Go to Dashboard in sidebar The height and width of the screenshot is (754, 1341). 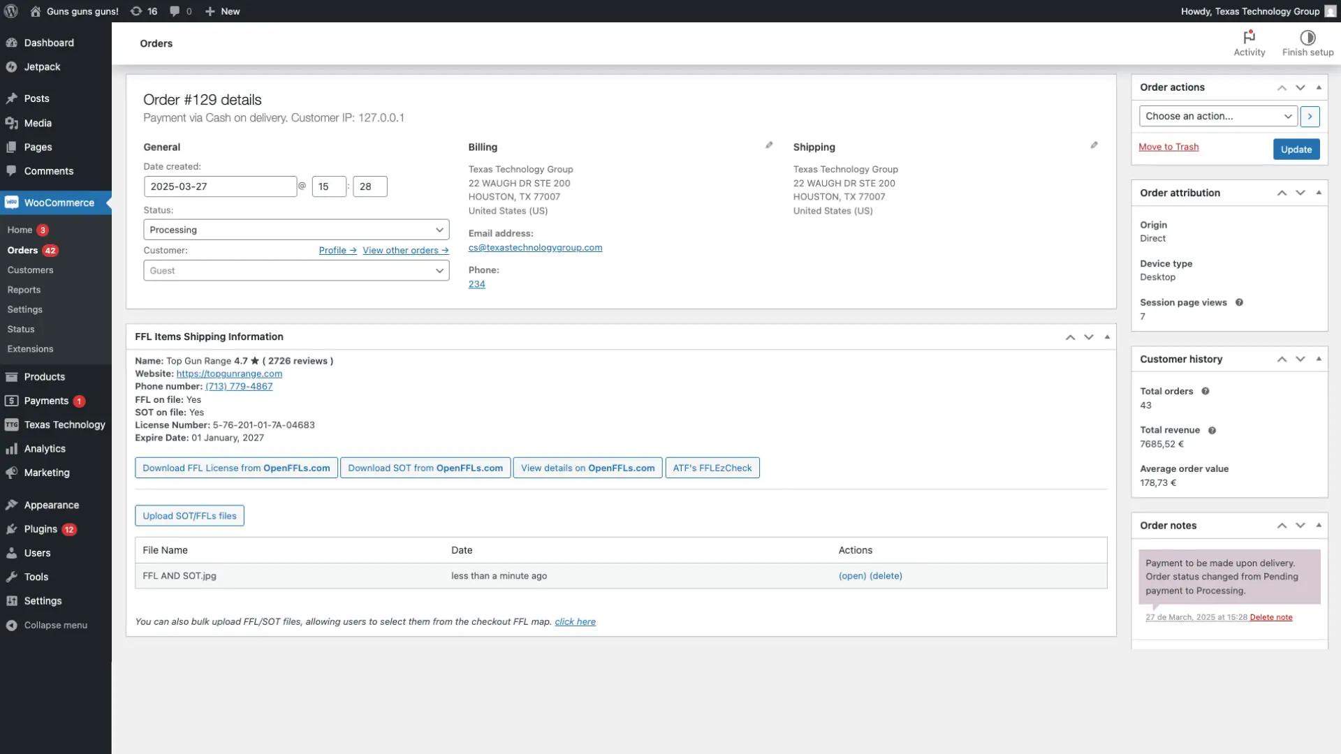tap(49, 43)
